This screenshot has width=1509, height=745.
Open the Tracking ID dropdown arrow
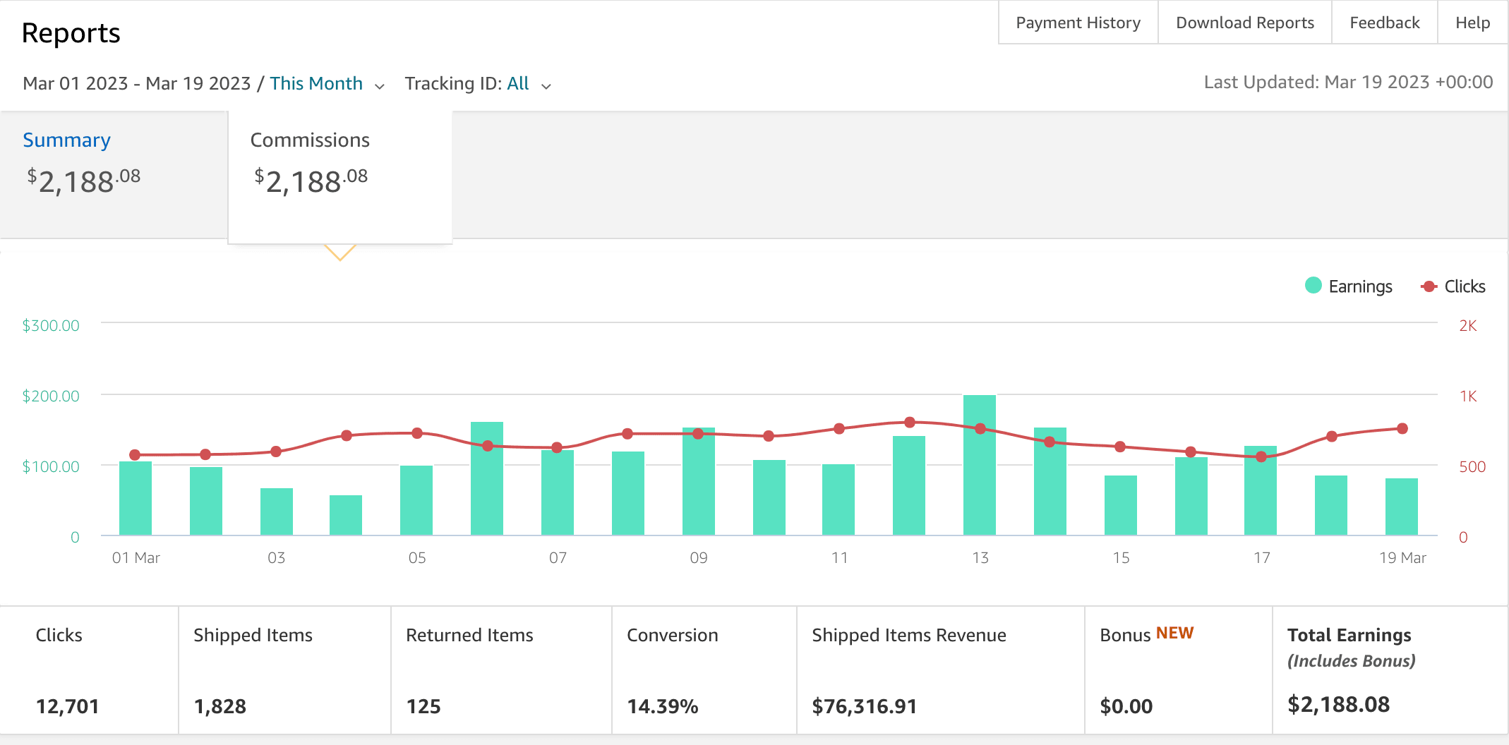pyautogui.click(x=546, y=86)
